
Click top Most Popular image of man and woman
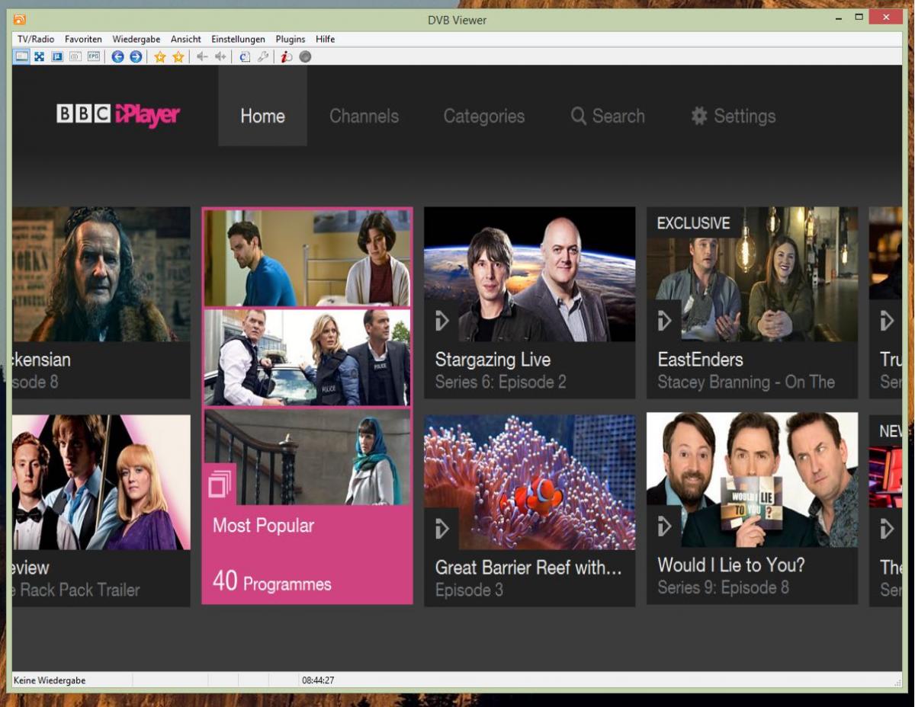point(307,258)
